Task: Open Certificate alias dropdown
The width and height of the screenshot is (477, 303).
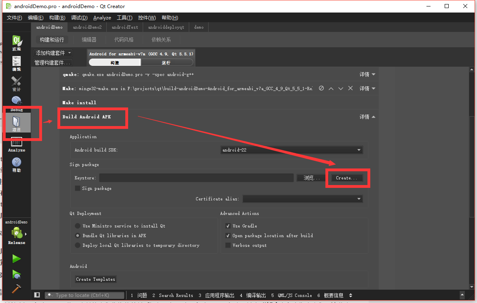Action: pos(303,199)
